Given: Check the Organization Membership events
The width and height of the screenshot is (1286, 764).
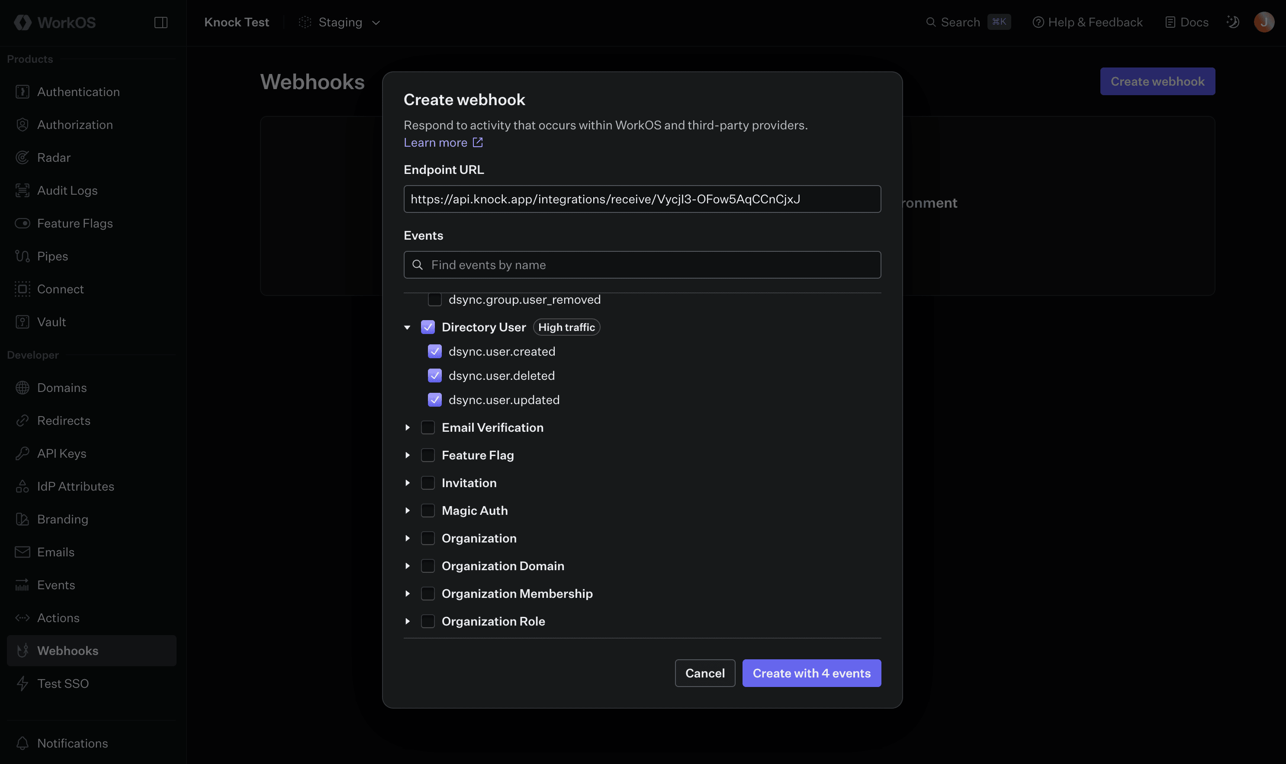Looking at the screenshot, I should coord(428,593).
